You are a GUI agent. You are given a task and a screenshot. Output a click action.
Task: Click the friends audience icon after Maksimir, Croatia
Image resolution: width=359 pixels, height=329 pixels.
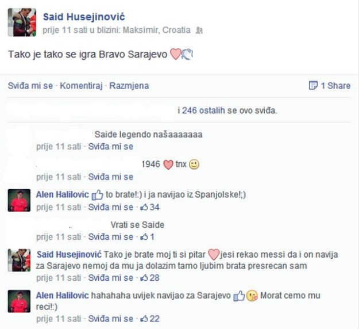point(199,30)
